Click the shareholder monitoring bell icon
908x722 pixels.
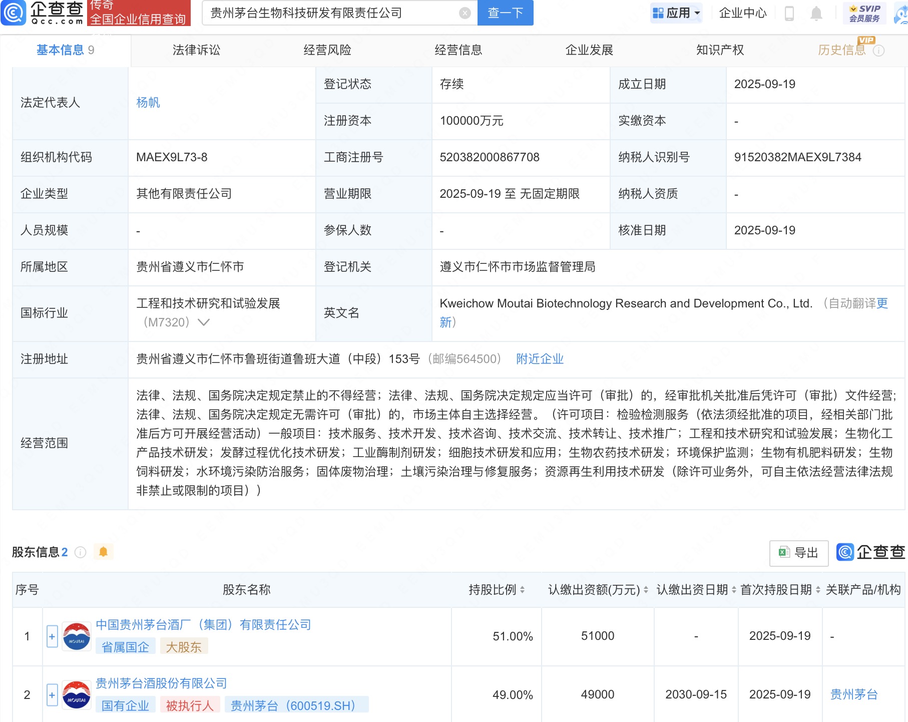pos(103,552)
